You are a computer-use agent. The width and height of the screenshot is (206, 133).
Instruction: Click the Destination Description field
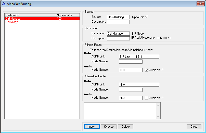(118, 38)
